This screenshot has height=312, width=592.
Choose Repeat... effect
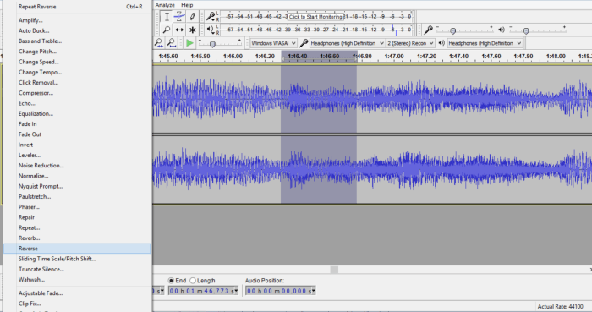[x=77, y=227]
